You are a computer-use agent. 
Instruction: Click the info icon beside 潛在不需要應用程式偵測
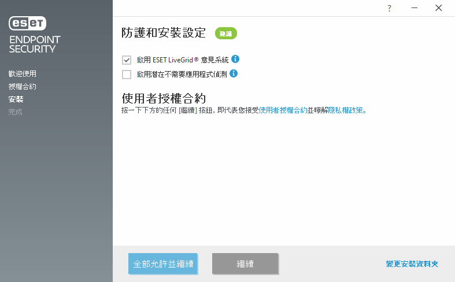pyautogui.click(x=234, y=73)
